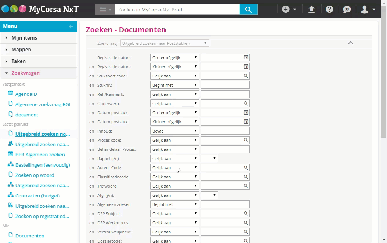The image size is (387, 243).
Task: Open the AgendaID saved query
Action: (26, 94)
